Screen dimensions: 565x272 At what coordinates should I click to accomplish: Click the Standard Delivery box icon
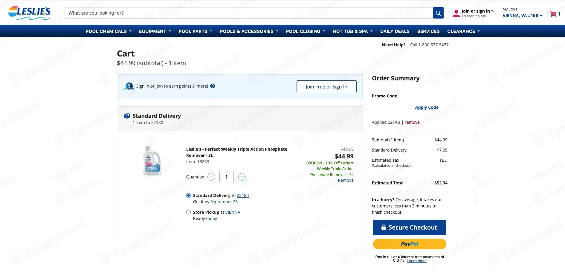point(127,116)
